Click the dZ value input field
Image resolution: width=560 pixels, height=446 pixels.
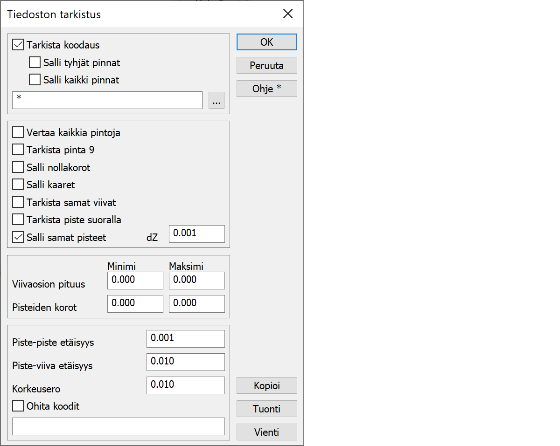196,233
